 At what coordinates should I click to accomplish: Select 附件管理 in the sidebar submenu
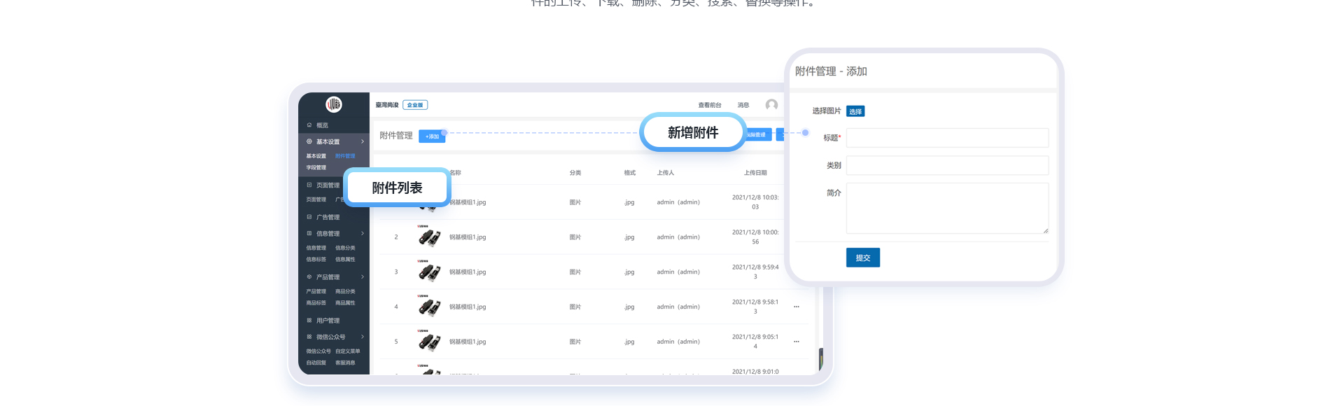pos(345,156)
